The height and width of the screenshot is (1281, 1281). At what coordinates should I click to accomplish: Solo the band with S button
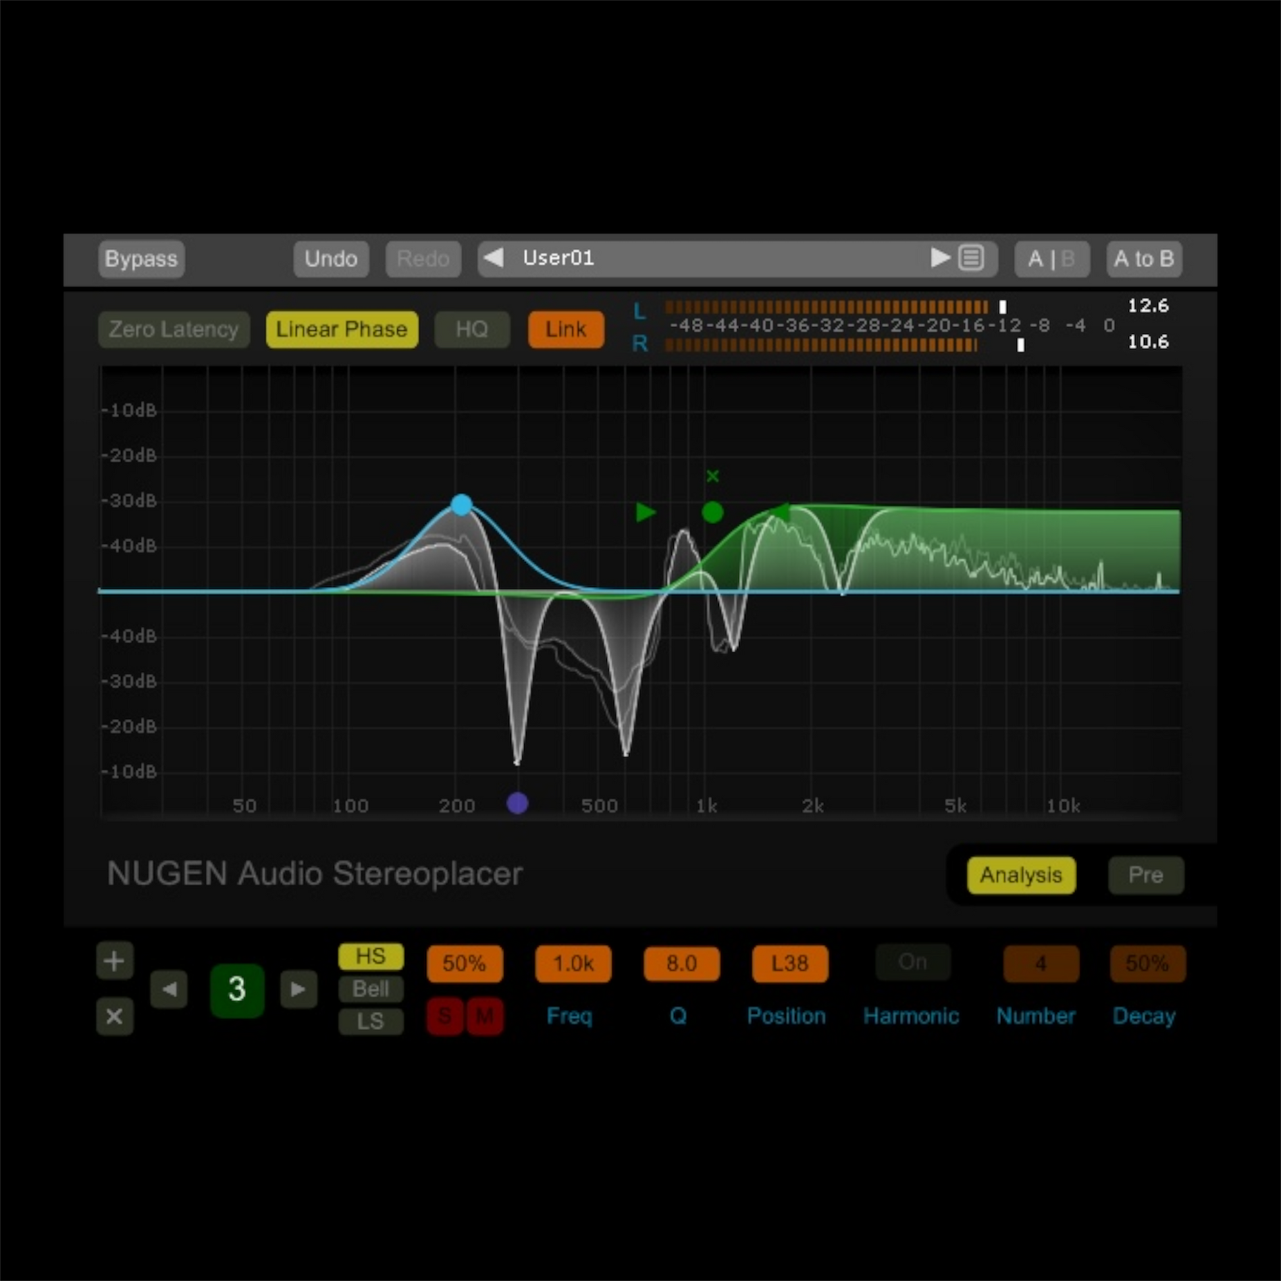[x=445, y=1016]
